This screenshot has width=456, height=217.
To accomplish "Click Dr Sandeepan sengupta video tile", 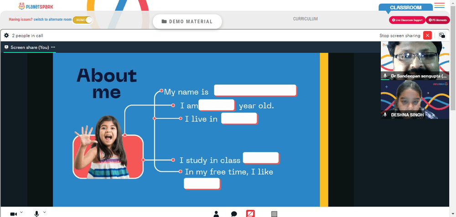I will point(415,61).
